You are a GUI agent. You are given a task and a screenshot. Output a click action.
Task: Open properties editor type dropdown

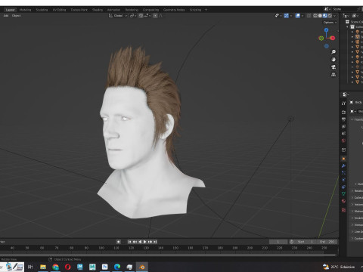click(346, 94)
